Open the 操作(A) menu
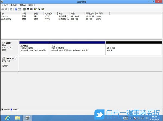Screen dimensions: 163x121 click(14, 5)
